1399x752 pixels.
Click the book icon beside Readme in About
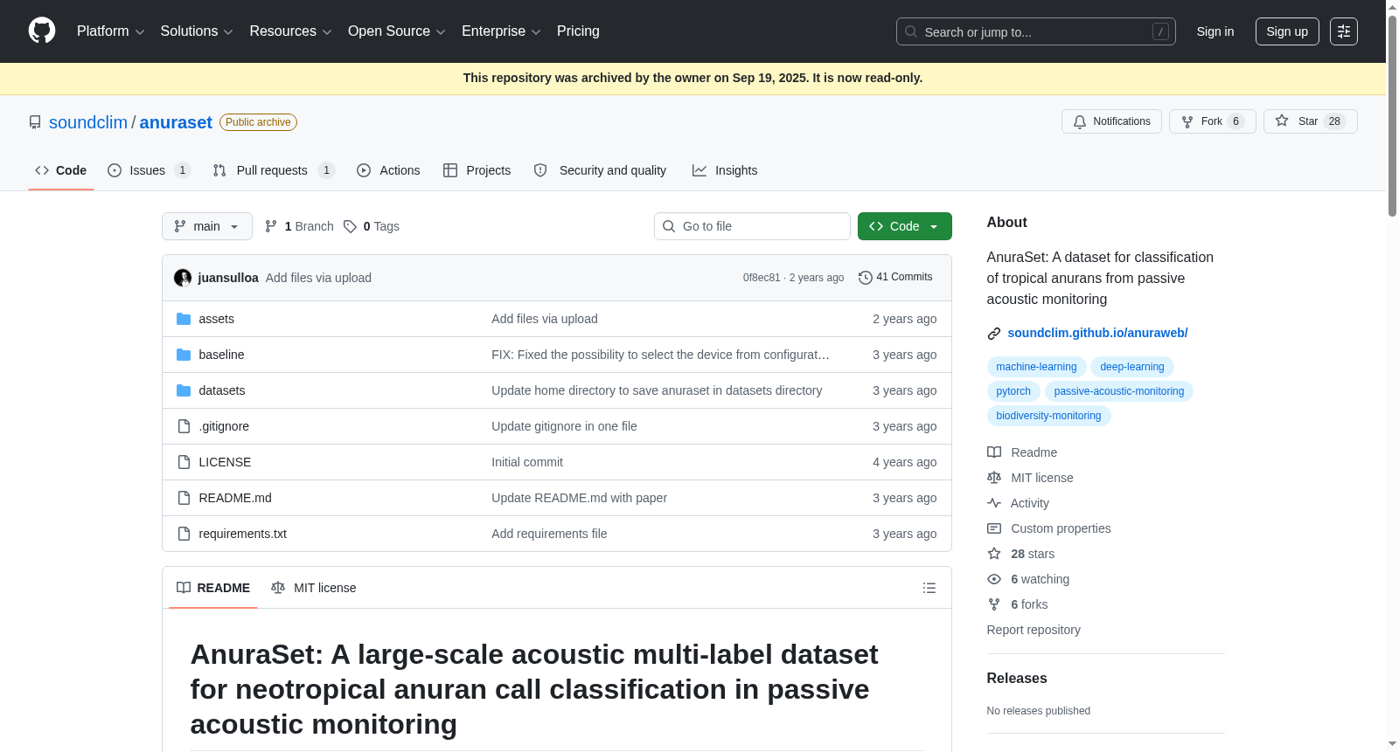[x=994, y=452]
